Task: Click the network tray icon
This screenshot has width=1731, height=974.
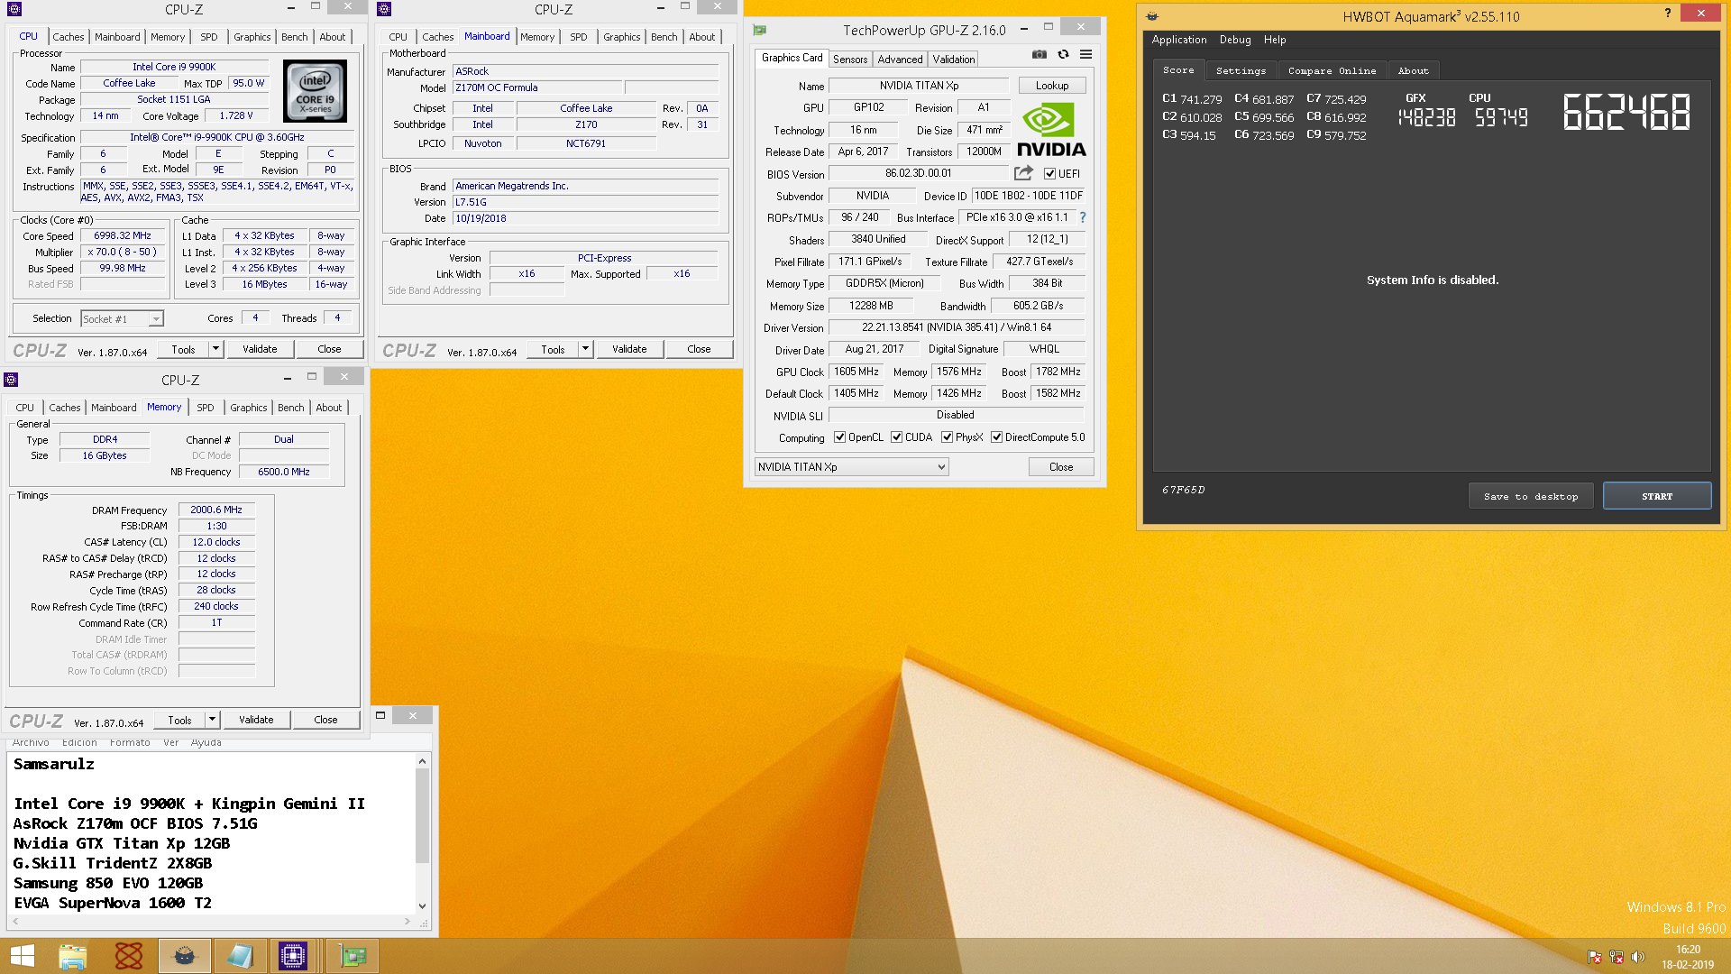Action: coord(1617,957)
